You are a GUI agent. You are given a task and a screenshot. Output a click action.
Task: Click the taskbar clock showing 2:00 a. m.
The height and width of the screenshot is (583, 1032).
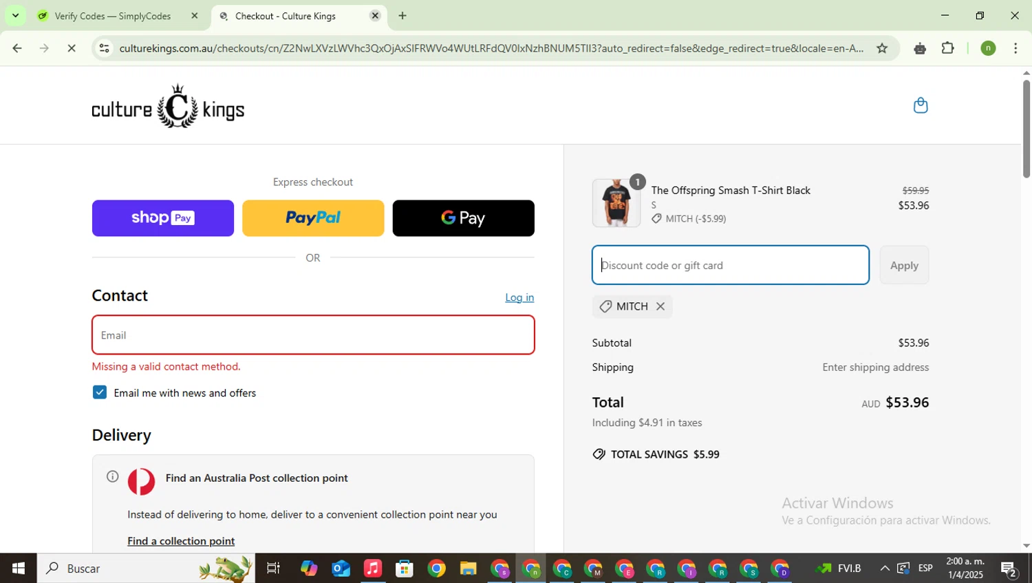[965, 568]
